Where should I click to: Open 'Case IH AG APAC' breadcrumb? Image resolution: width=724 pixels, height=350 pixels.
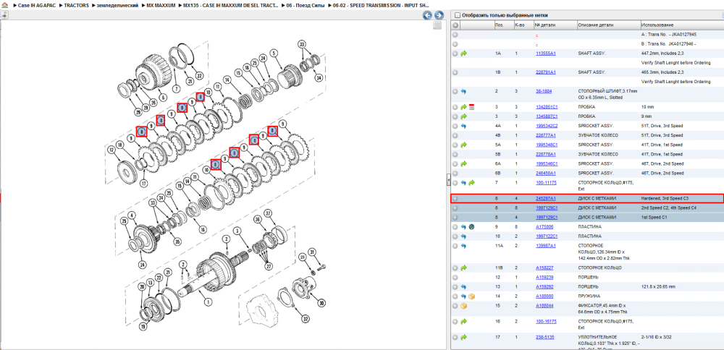[x=38, y=6]
